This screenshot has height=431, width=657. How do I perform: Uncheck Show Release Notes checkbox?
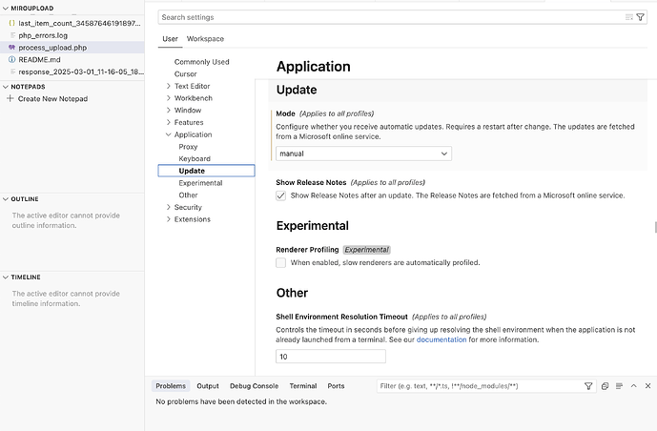click(281, 195)
